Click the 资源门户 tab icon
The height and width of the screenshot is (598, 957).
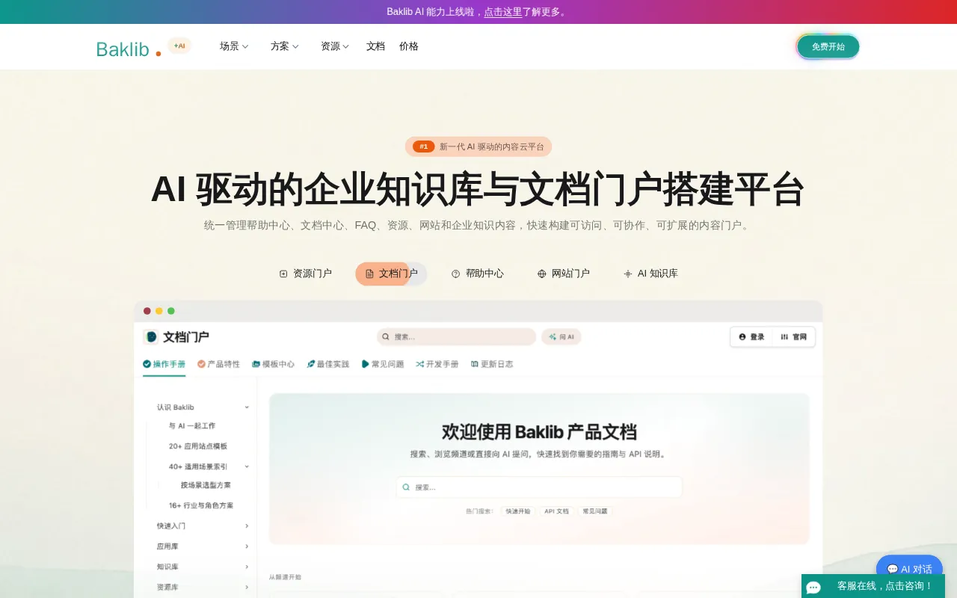point(283,274)
